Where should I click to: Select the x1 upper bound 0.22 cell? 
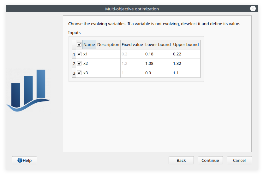186,54
